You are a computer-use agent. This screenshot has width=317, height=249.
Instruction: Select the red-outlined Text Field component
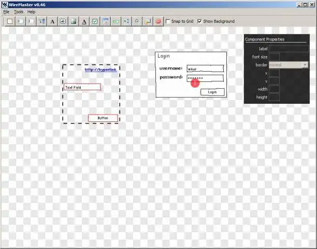pos(82,87)
